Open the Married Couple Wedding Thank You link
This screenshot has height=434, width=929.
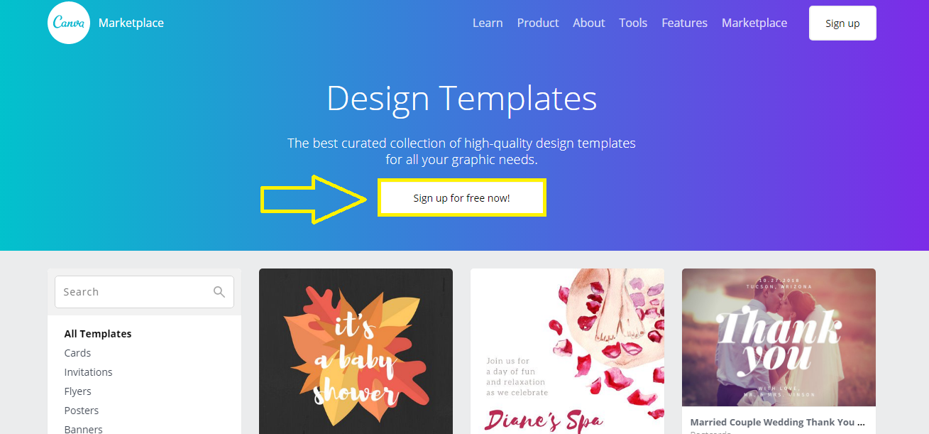pyautogui.click(x=778, y=422)
